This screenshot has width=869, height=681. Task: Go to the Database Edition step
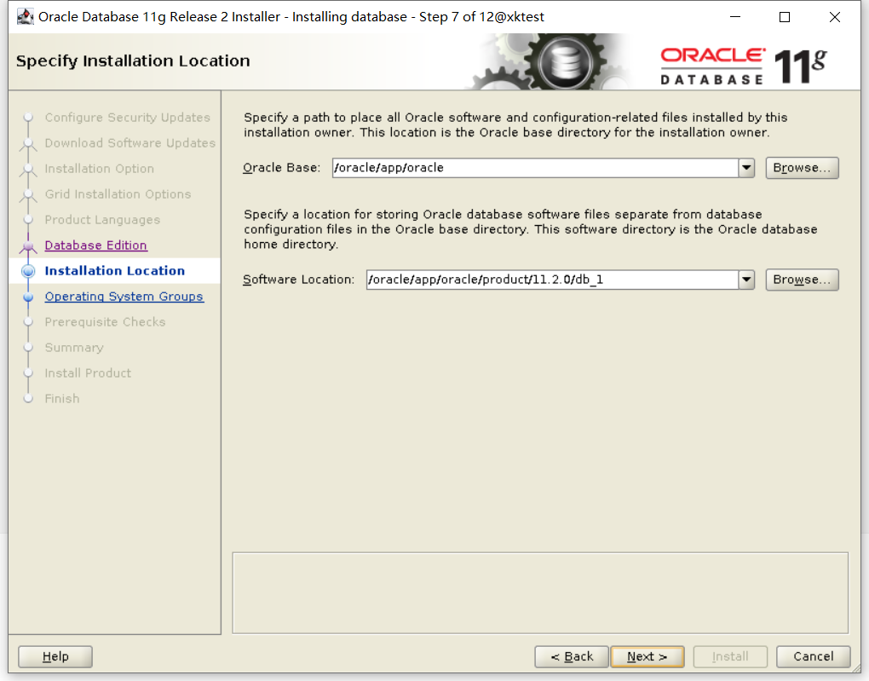pyautogui.click(x=96, y=245)
